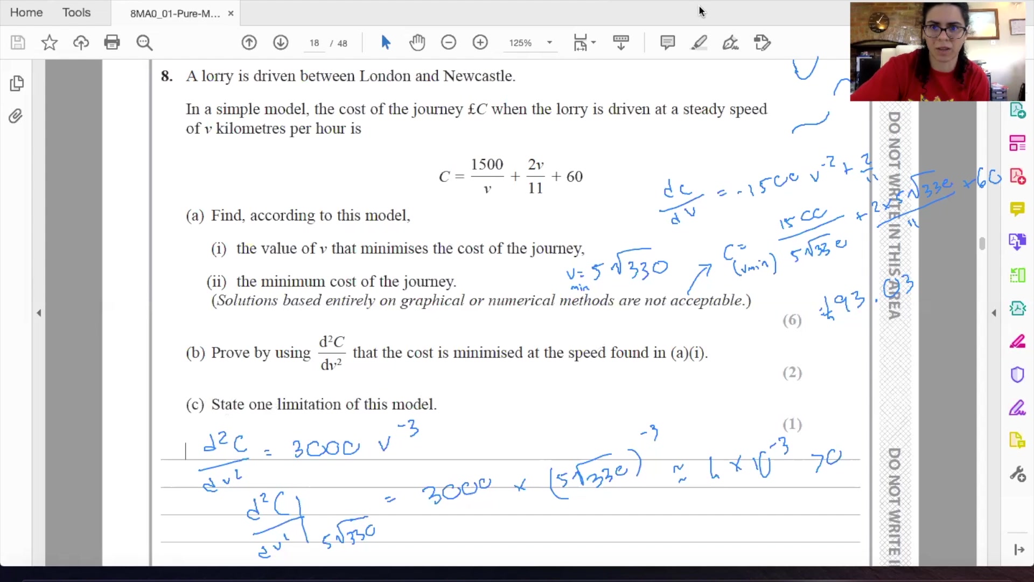Click the Save file icon
This screenshot has width=1034, height=582.
point(18,43)
